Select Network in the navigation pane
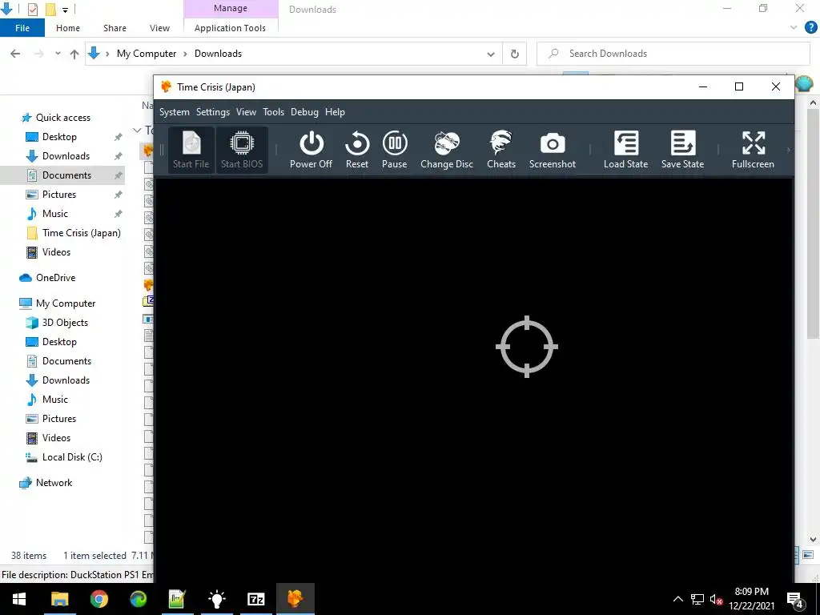 tap(54, 483)
